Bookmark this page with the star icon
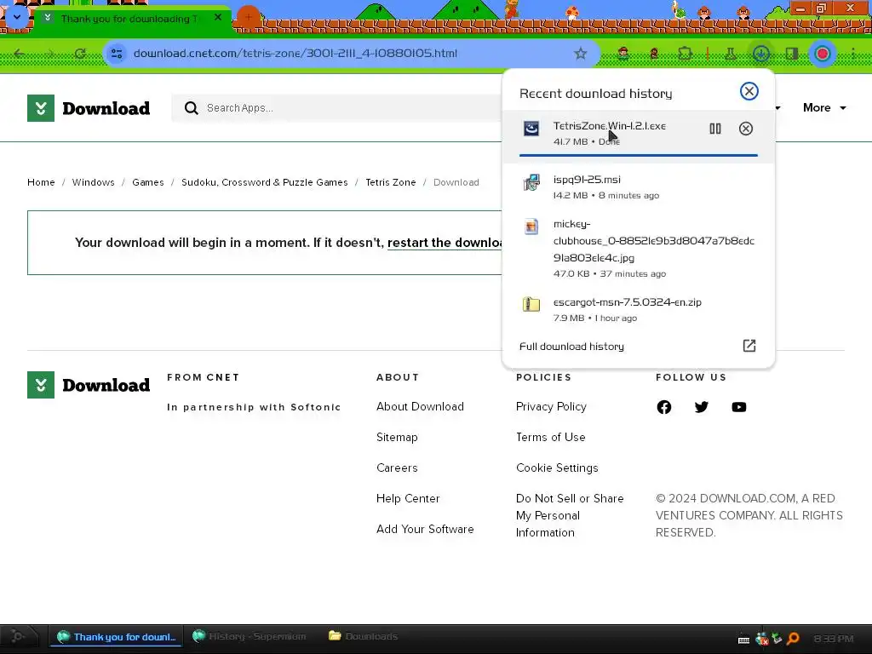 click(581, 54)
